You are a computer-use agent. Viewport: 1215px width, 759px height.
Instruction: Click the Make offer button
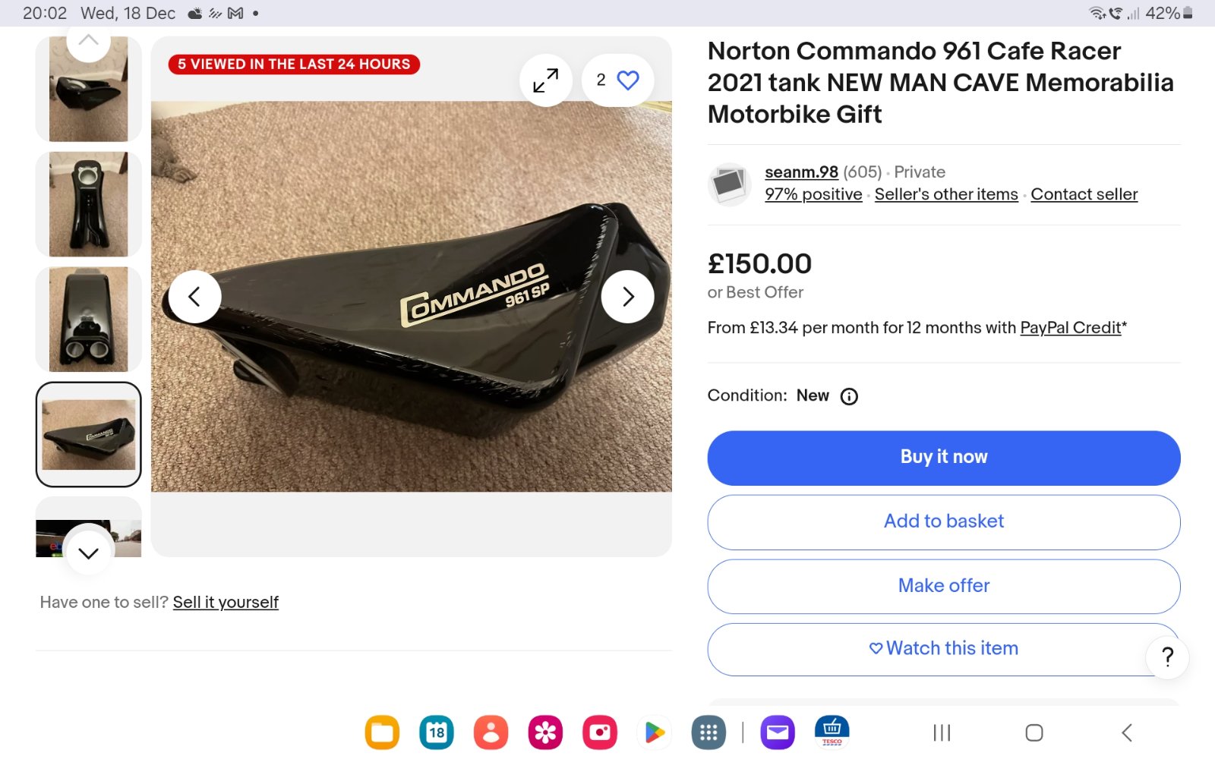click(943, 586)
